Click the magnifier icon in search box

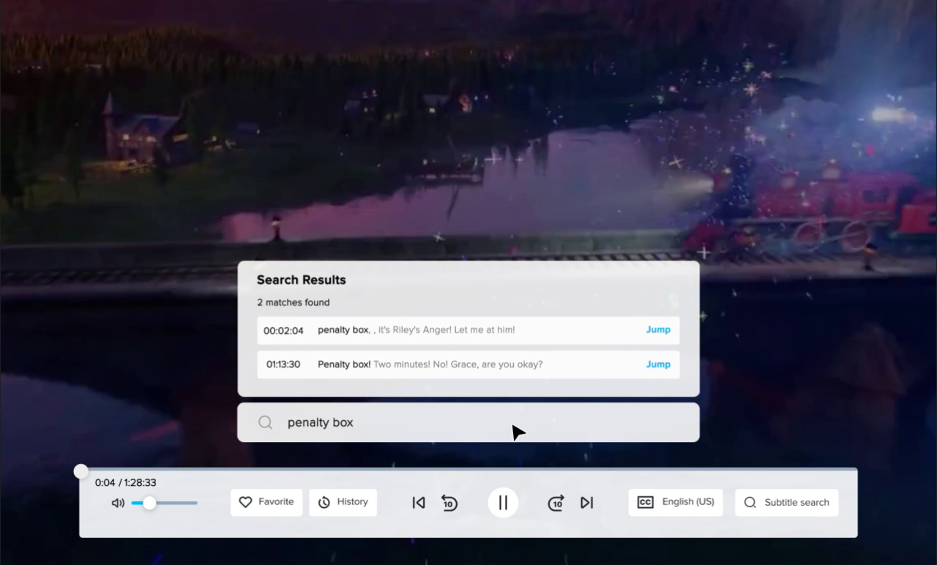266,422
